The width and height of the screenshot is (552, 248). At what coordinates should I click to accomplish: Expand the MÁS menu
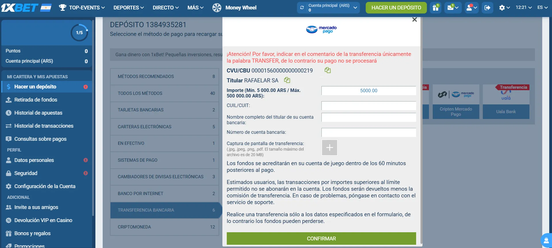(x=195, y=8)
